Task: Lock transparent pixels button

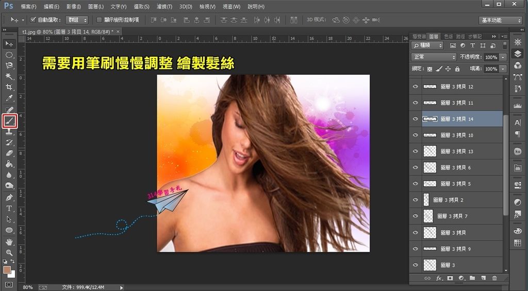Action: click(x=430, y=69)
